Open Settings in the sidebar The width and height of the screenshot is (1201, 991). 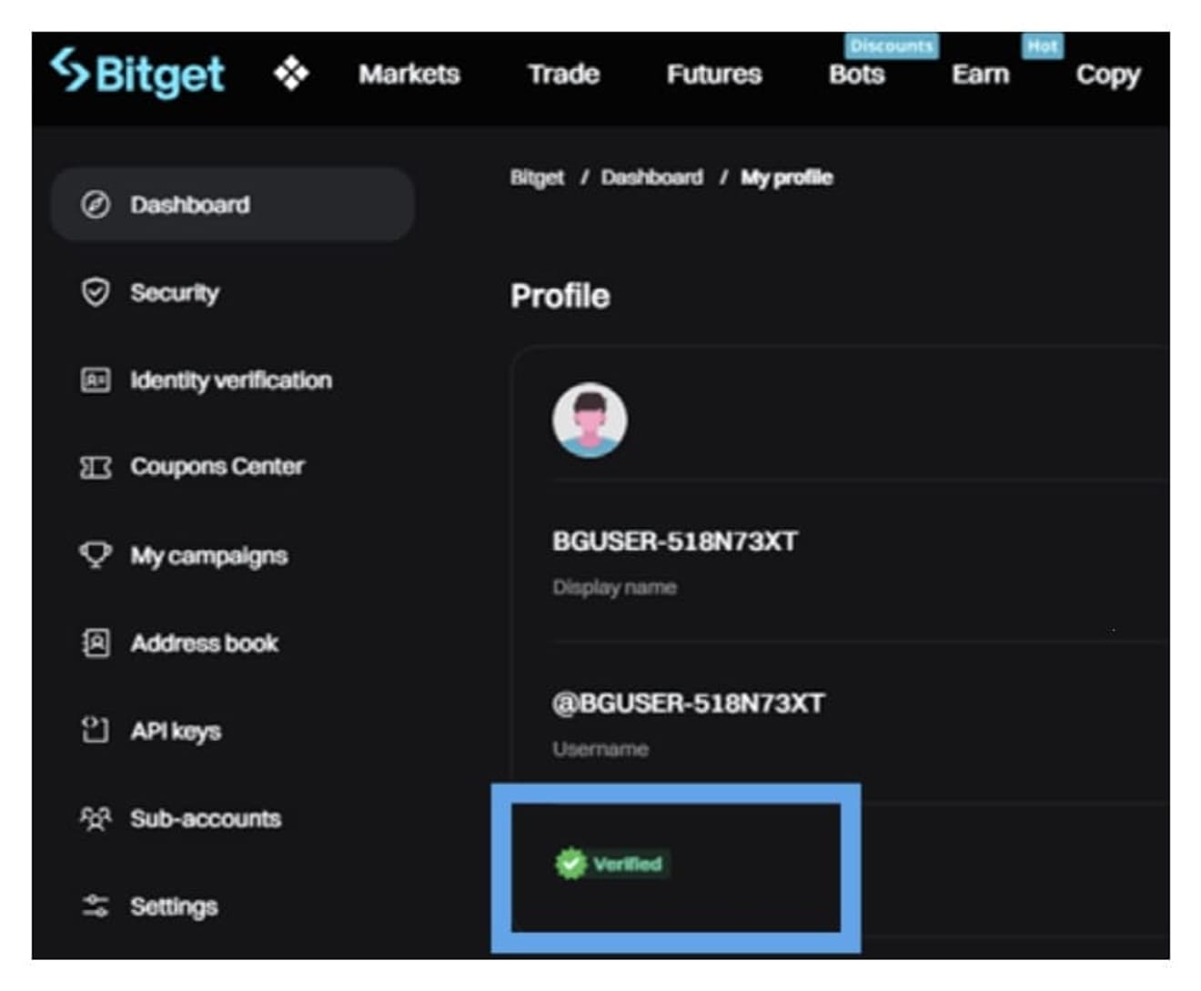(174, 907)
